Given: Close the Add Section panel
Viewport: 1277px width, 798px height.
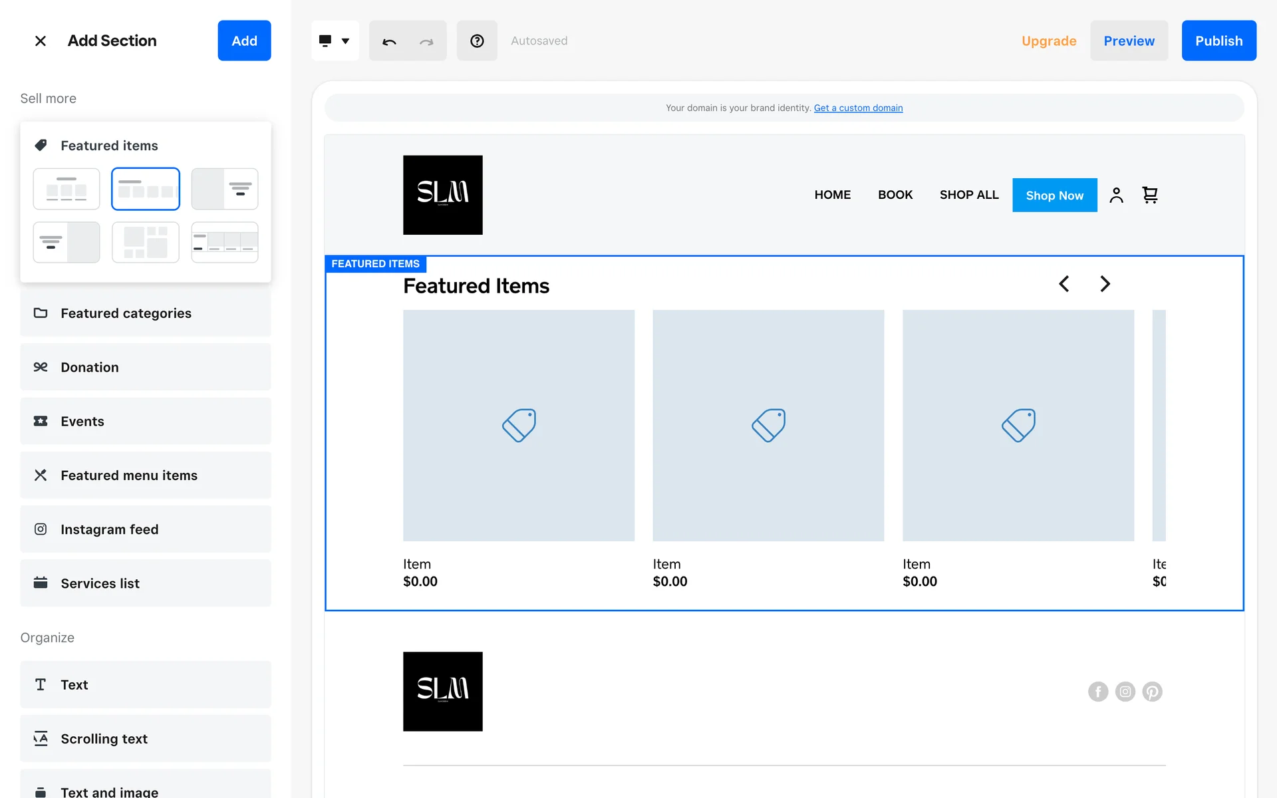Looking at the screenshot, I should (x=41, y=41).
